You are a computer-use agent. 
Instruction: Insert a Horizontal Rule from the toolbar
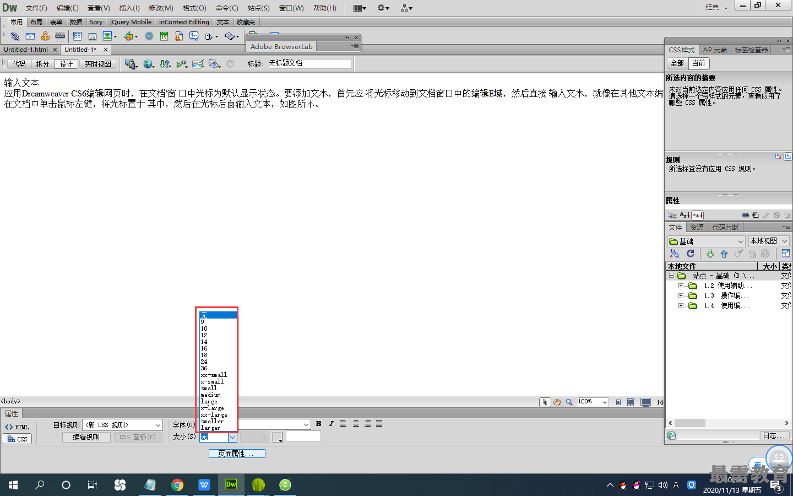(60, 36)
